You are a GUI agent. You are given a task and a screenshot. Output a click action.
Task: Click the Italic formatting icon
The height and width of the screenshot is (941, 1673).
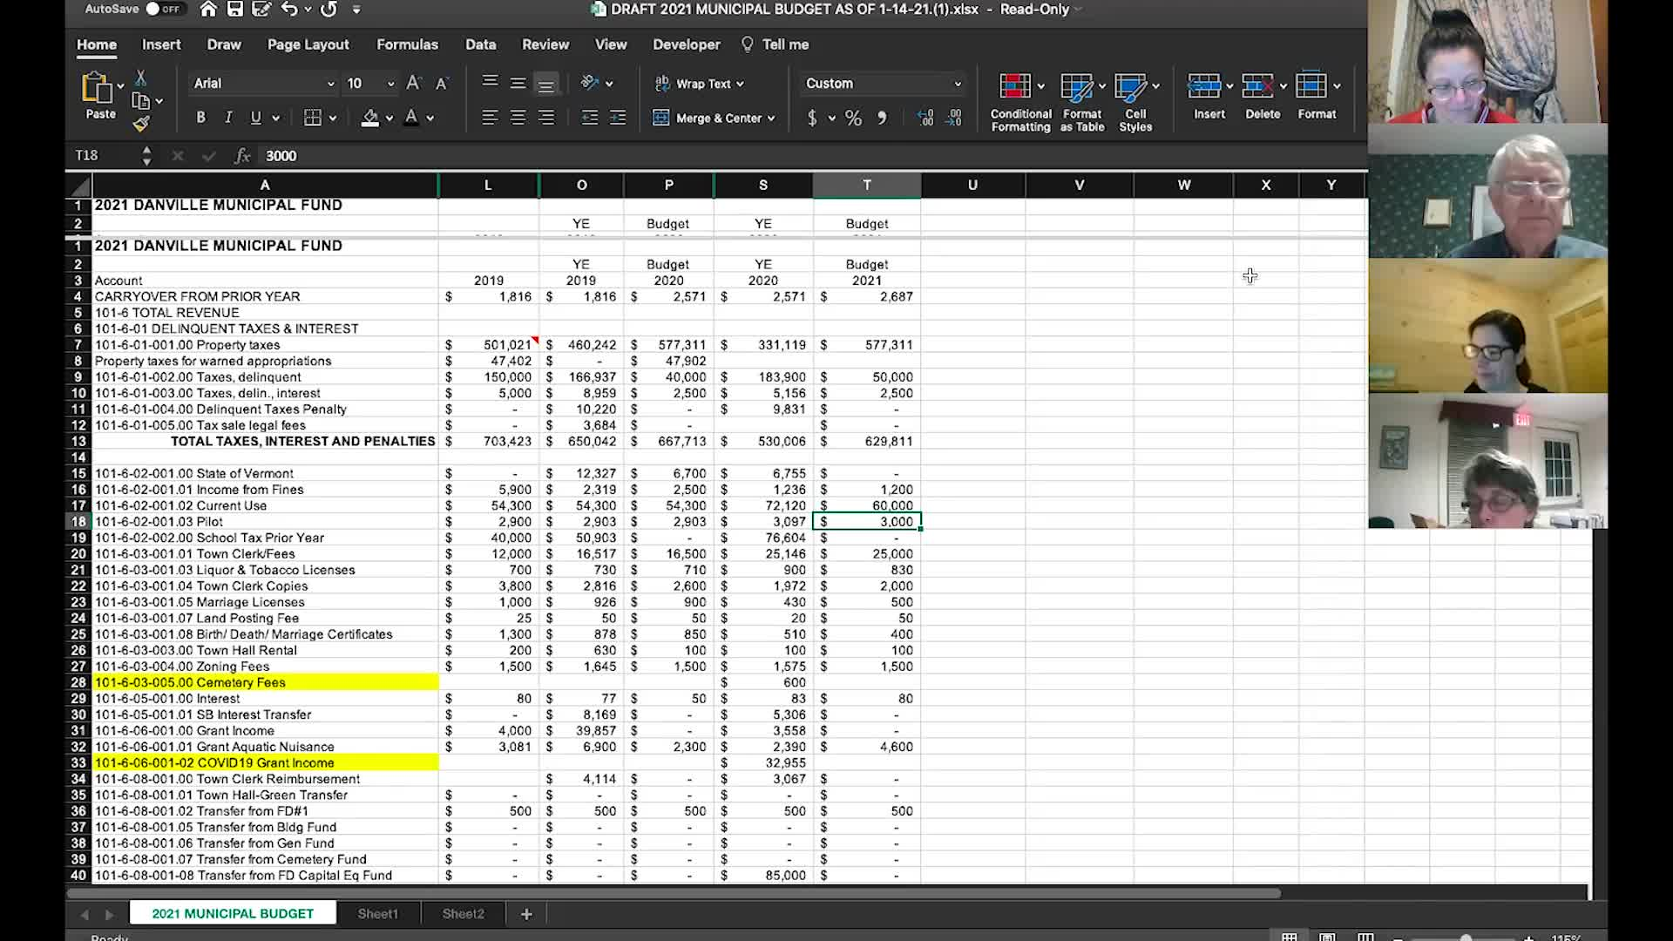click(x=228, y=118)
